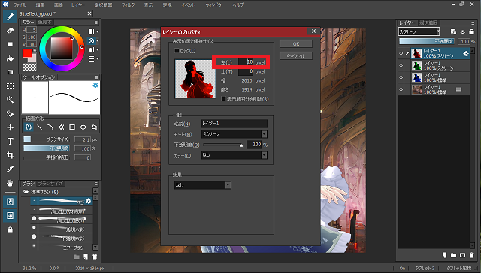Viewport: 481px width, 273px height.
Task: Open the Layers panel menu
Action: point(473,22)
